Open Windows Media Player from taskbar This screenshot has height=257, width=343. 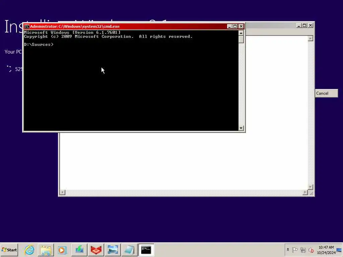click(x=62, y=250)
